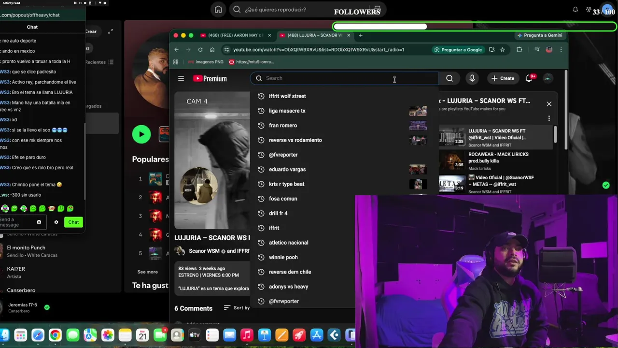Open the YouTube hamburger guide menu
The image size is (618, 348).
click(181, 78)
